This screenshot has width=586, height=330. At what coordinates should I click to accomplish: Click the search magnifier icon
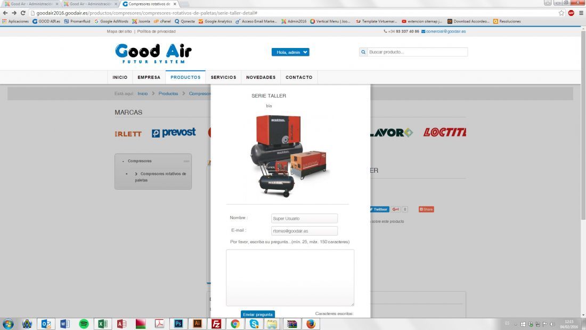click(363, 52)
